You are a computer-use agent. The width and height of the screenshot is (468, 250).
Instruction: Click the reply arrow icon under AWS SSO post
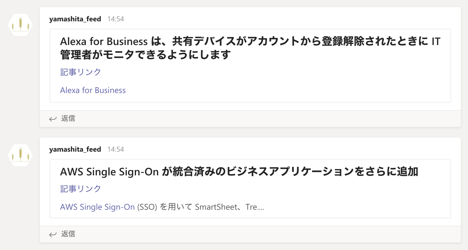[x=53, y=235]
